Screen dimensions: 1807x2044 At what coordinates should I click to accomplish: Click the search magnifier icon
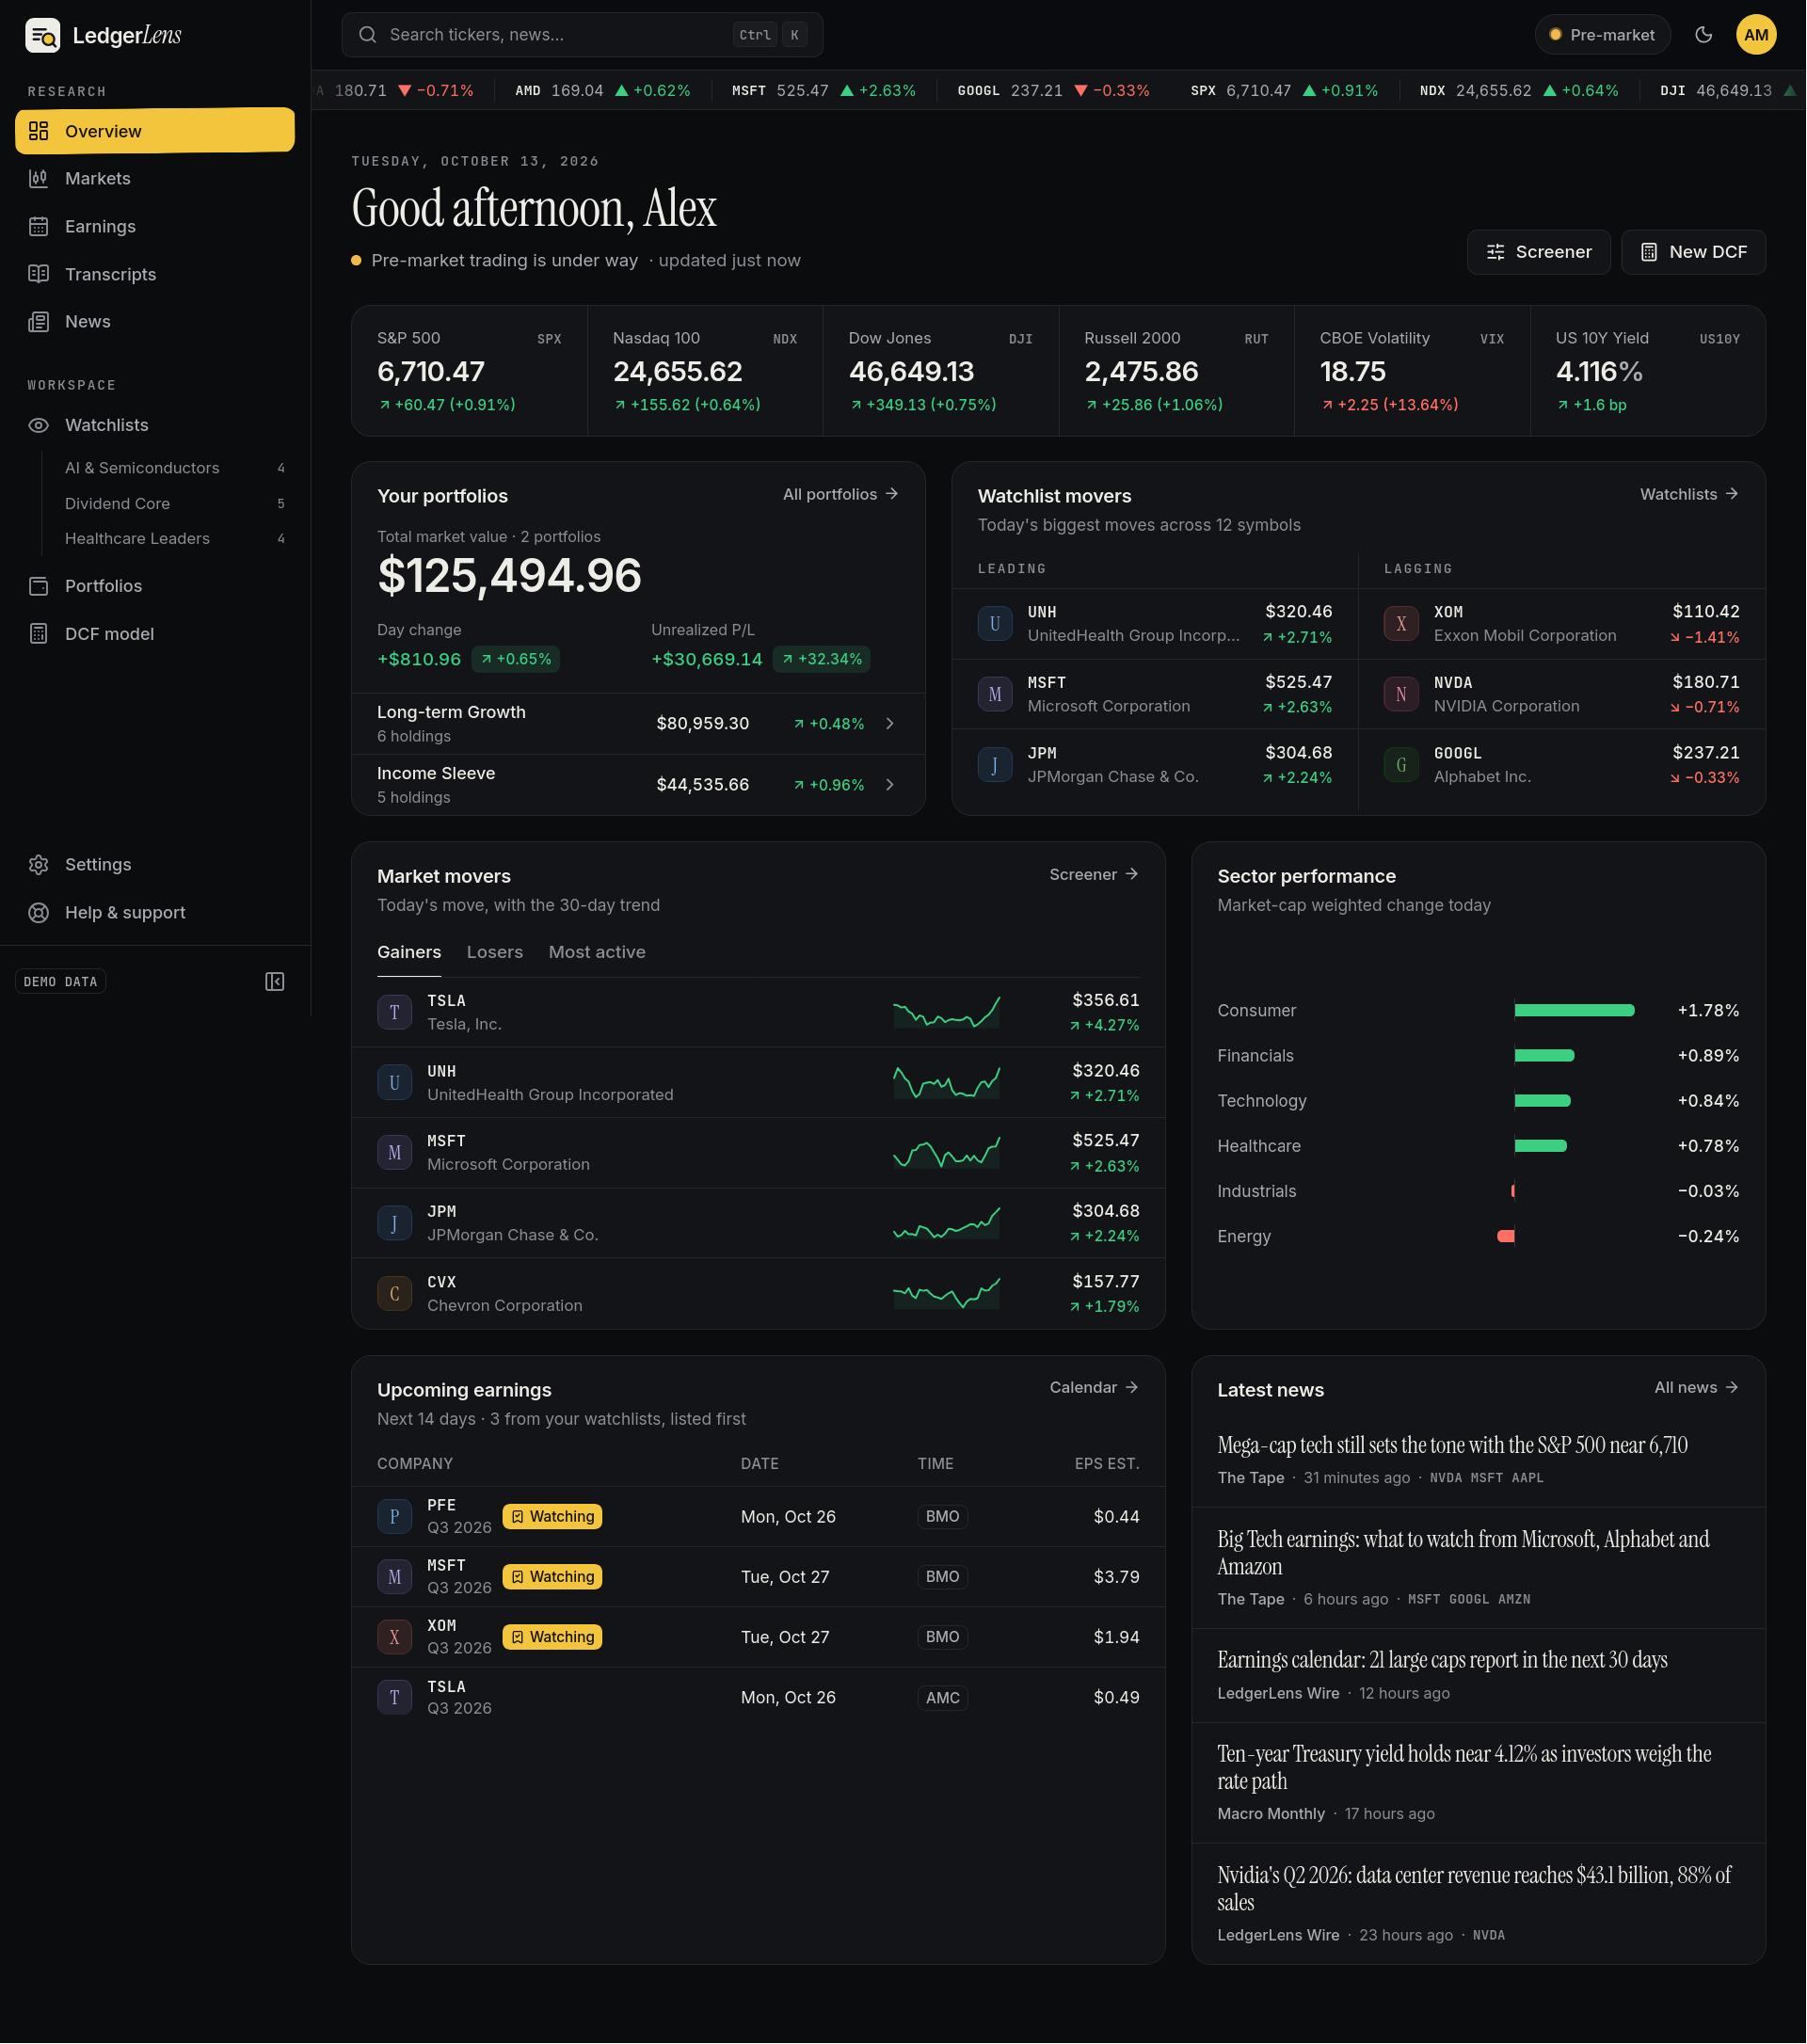368,35
